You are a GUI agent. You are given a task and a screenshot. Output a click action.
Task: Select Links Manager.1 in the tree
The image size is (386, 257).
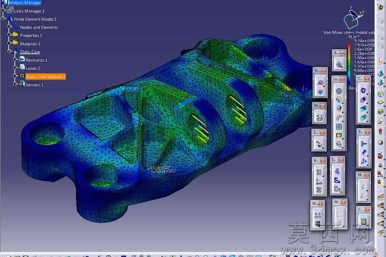(x=29, y=11)
